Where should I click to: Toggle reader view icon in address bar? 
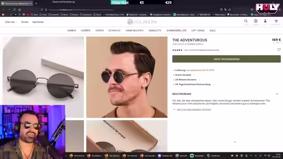click(x=221, y=10)
